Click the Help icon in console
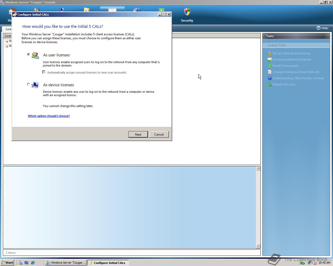The width and height of the screenshot is (333, 266). click(x=318, y=28)
